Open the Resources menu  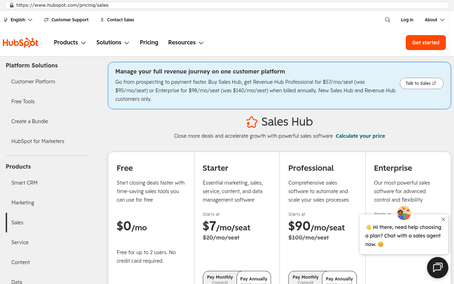pos(186,43)
